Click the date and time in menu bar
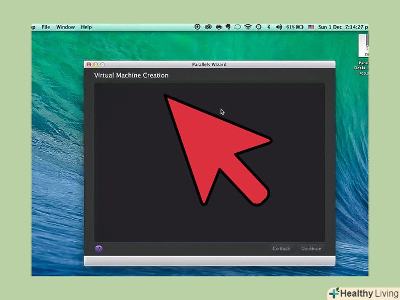This screenshot has height=300, width=400. point(343,27)
